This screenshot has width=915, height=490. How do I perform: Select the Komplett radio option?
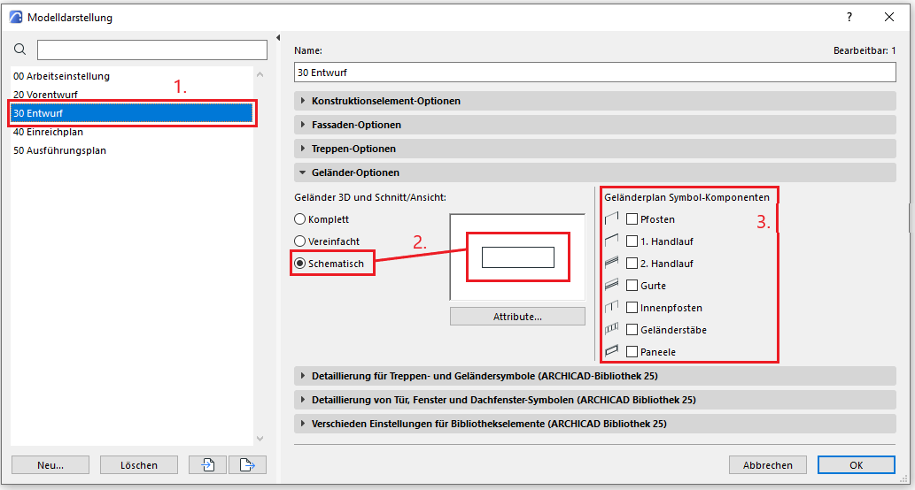[300, 218]
